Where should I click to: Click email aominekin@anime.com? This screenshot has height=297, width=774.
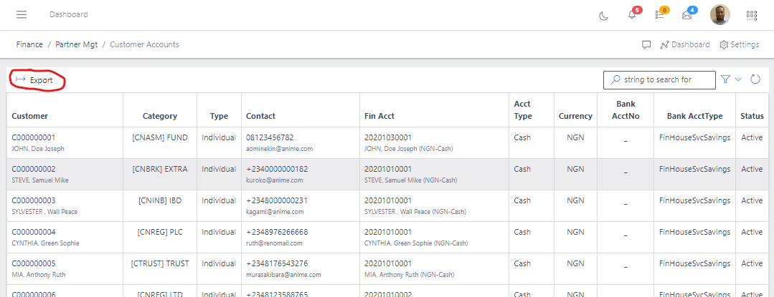pos(279,149)
